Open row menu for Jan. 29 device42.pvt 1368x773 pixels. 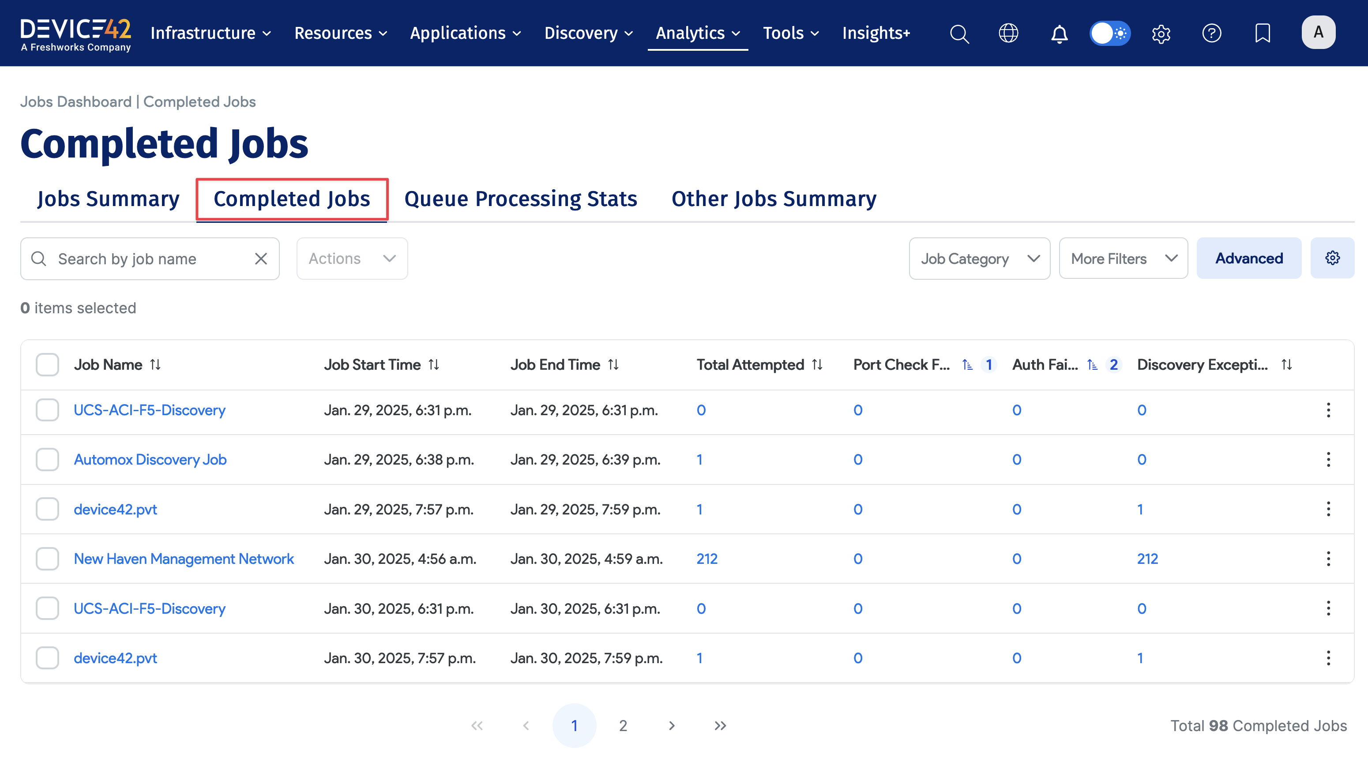(1328, 509)
